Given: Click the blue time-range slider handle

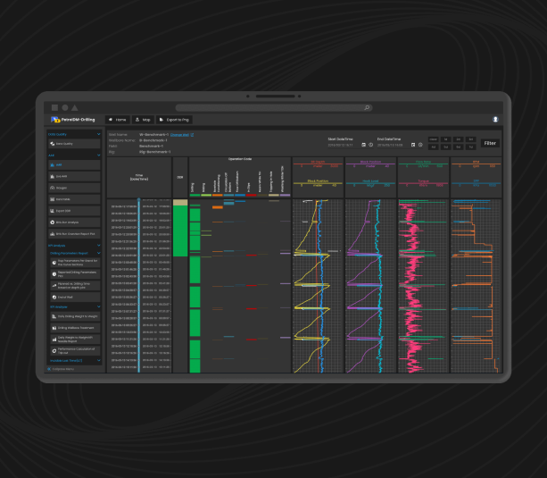Looking at the screenshot, I should pyautogui.click(x=139, y=200).
